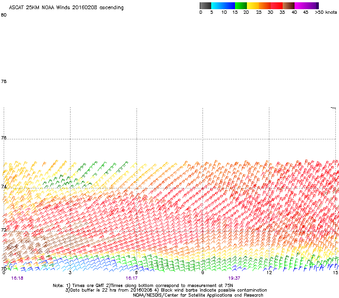The width and height of the screenshot is (339, 298).
Task: Click the title 'ASCAT 25KM NOAA Winds 20160208 ascending'
Action: pos(66,8)
